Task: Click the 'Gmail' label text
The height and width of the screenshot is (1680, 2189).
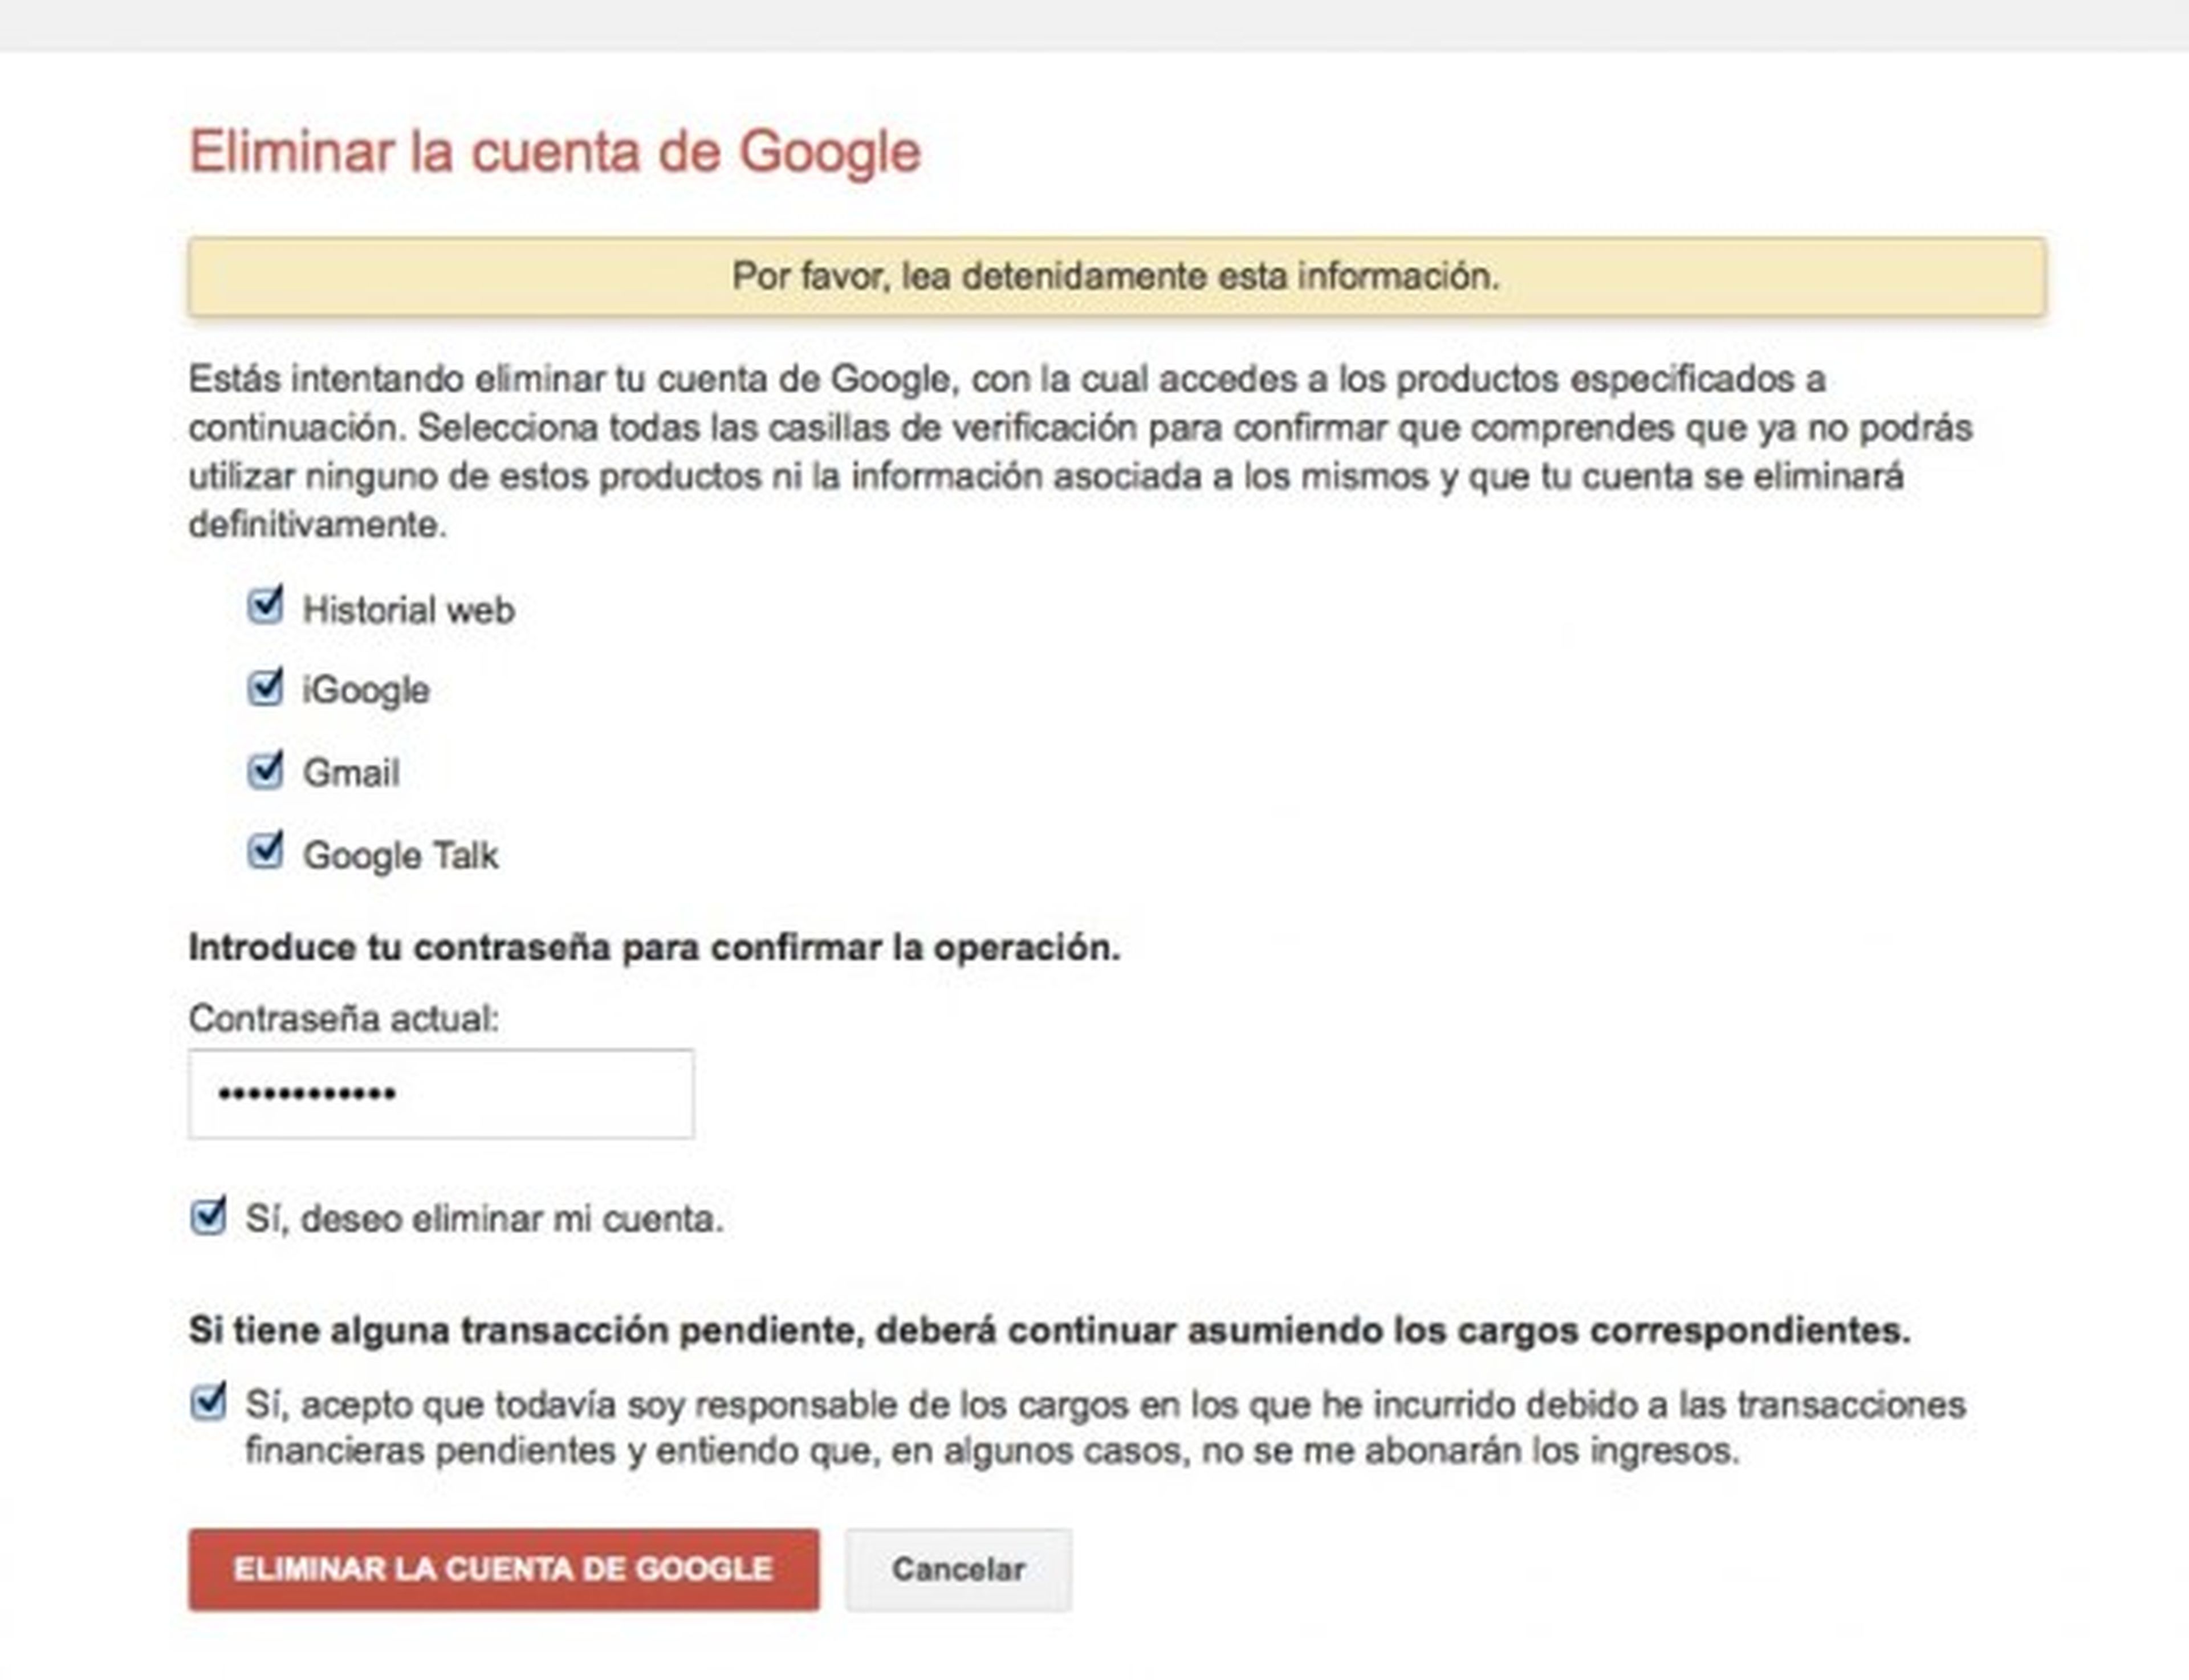Action: [x=351, y=773]
